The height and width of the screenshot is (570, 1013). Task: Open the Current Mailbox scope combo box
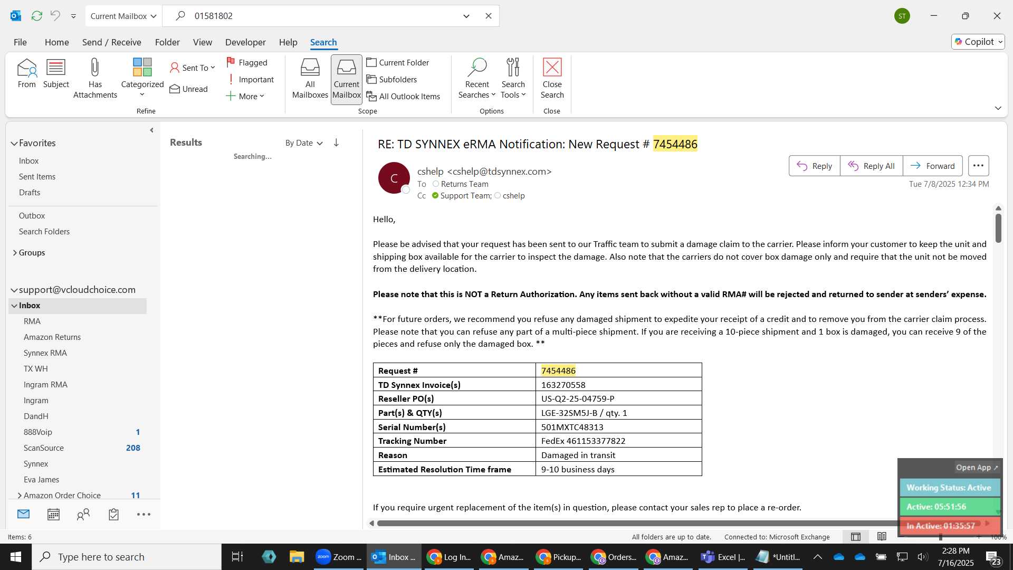tap(123, 16)
